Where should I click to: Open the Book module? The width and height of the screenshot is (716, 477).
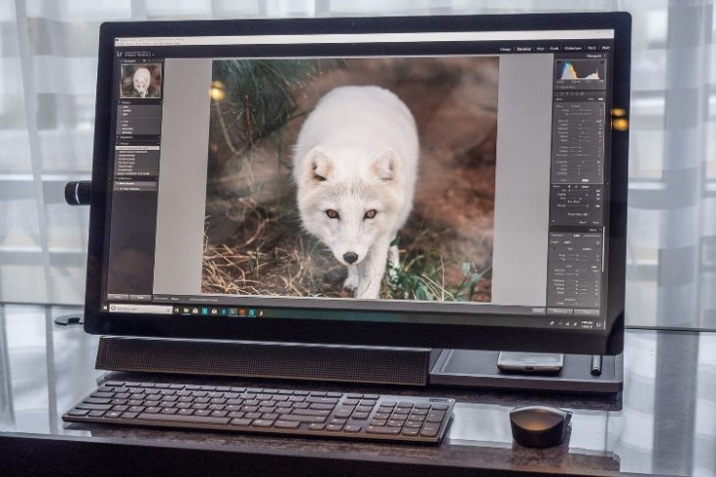coord(554,48)
